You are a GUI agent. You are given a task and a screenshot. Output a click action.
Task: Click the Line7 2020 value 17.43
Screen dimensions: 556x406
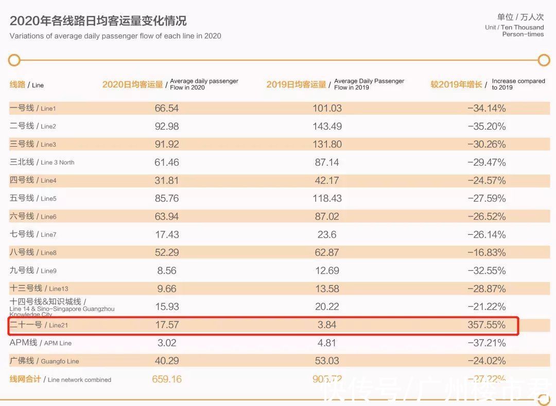pyautogui.click(x=167, y=235)
